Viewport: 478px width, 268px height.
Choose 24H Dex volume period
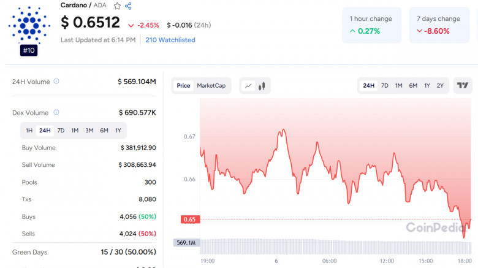tap(45, 131)
